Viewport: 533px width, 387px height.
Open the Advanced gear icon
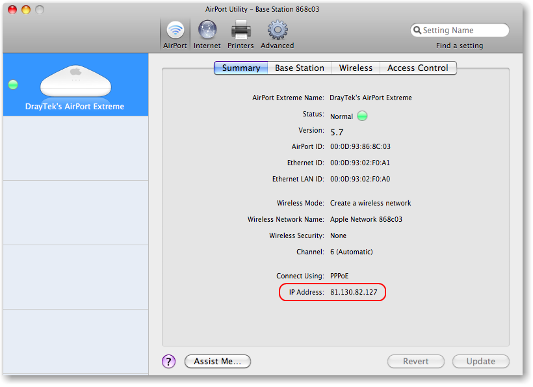coord(278,31)
